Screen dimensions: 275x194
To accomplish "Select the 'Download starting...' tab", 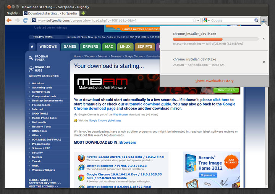I will 51,13.
